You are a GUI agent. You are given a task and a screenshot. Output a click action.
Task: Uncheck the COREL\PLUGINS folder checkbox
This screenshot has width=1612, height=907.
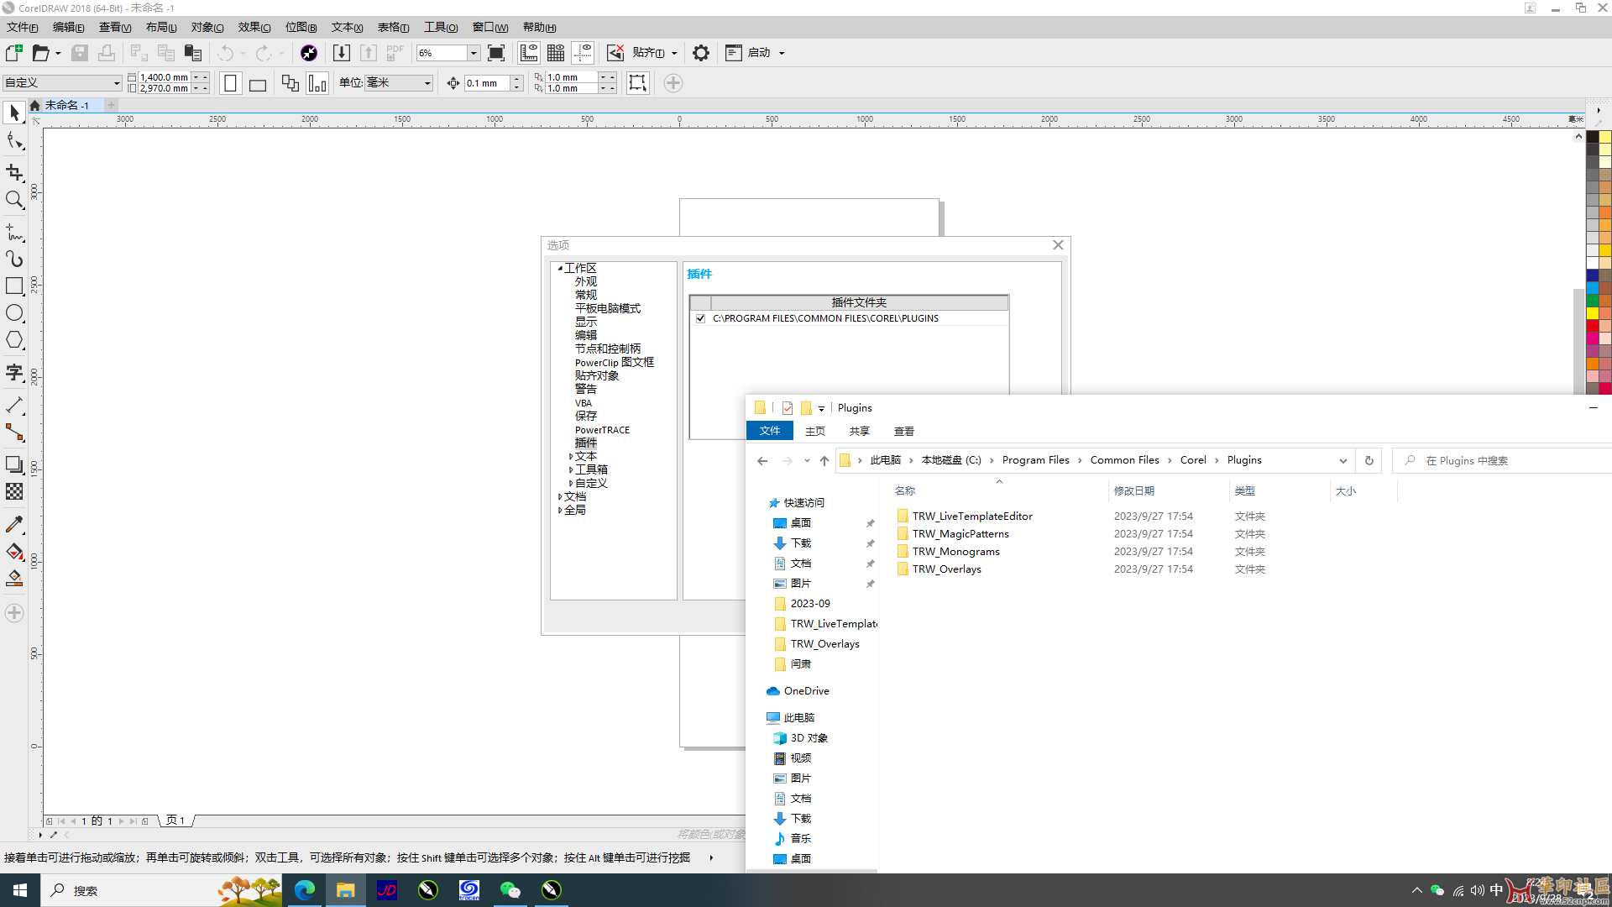(701, 318)
